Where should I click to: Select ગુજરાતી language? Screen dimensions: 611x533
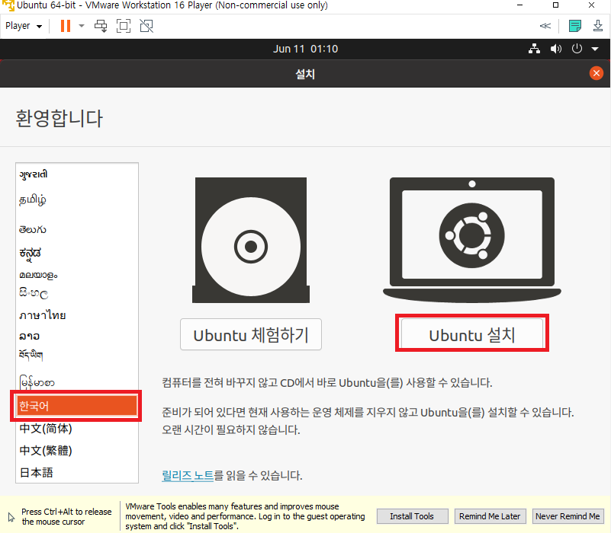(x=77, y=174)
